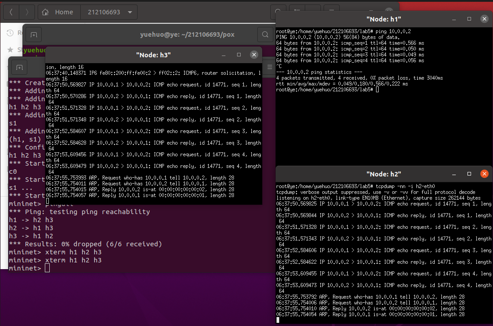Close the Node: h2 window
Image resolution: width=493 pixels, height=326 pixels.
[484, 174]
